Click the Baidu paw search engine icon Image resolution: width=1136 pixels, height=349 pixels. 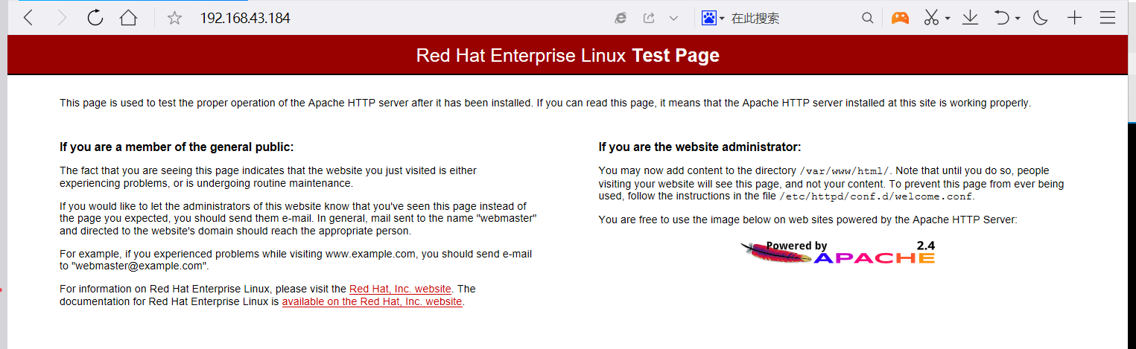[x=708, y=18]
